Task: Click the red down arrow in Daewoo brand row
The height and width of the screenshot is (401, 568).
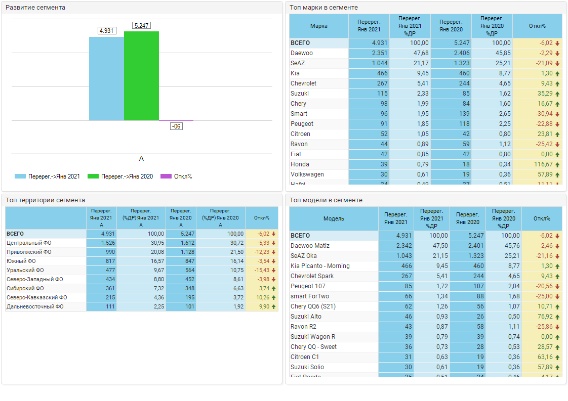Action: pyautogui.click(x=557, y=53)
